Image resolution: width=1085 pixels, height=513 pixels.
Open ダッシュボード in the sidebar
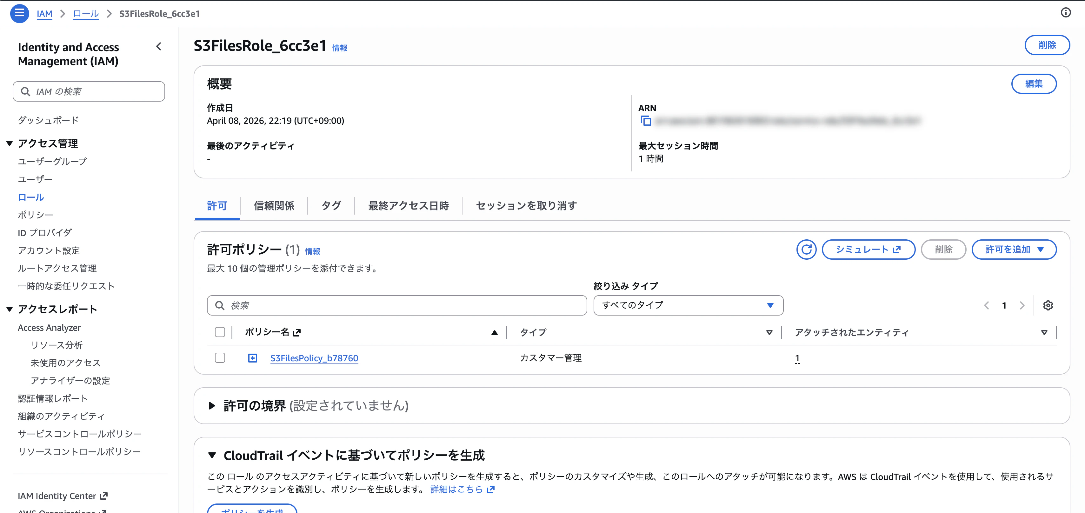point(49,120)
